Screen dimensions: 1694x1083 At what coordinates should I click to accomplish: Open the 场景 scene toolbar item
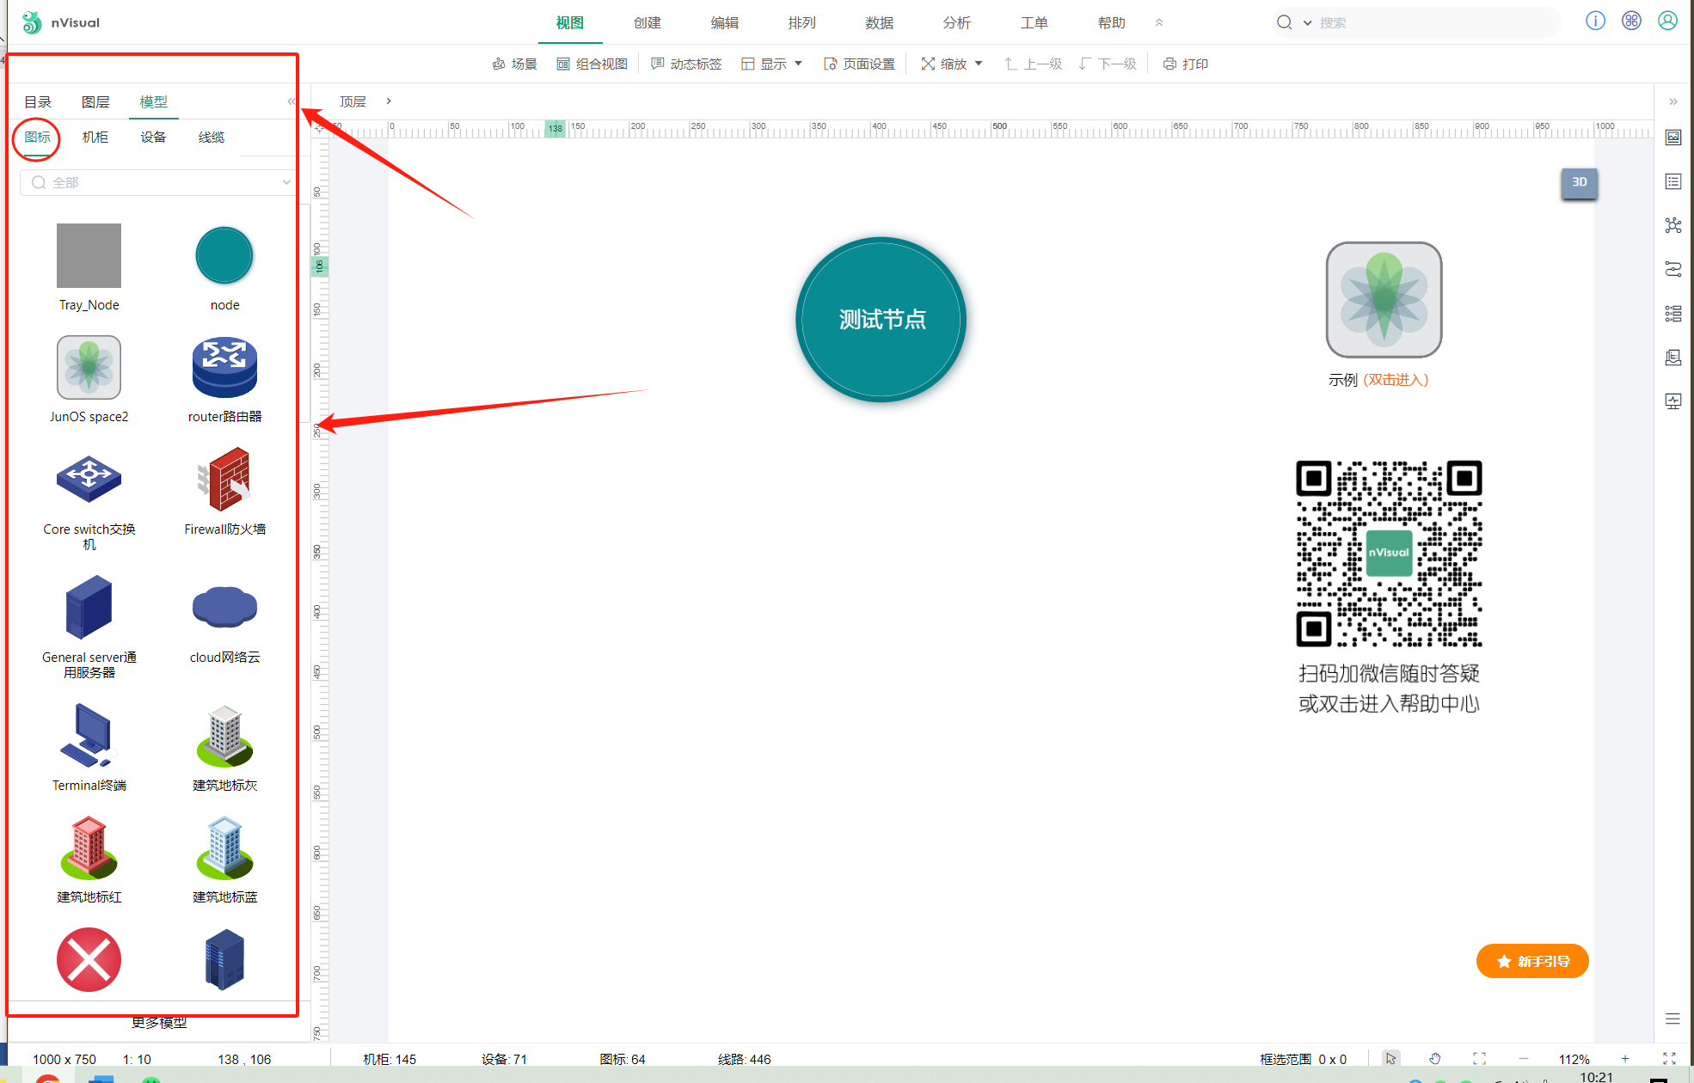pos(514,64)
